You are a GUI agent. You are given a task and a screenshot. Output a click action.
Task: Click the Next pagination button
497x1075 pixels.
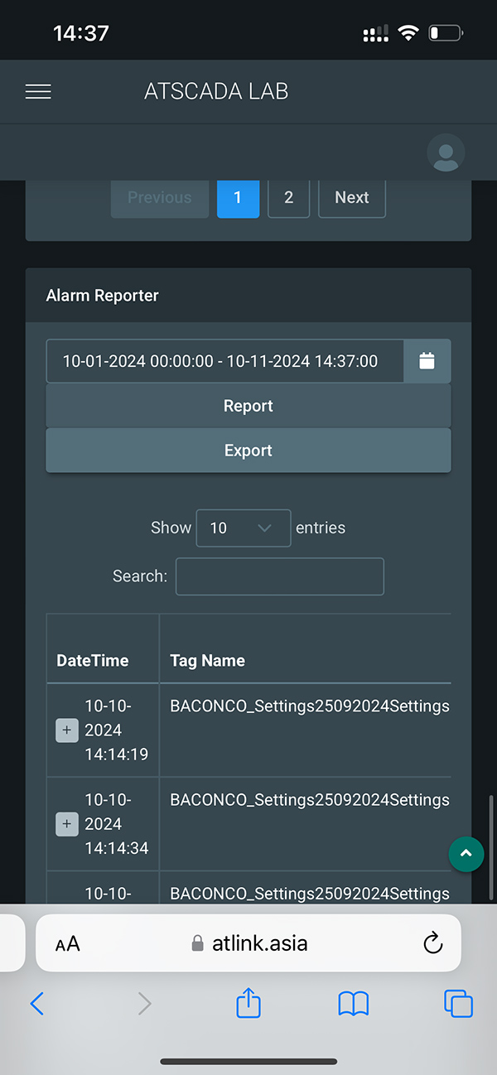[351, 198]
